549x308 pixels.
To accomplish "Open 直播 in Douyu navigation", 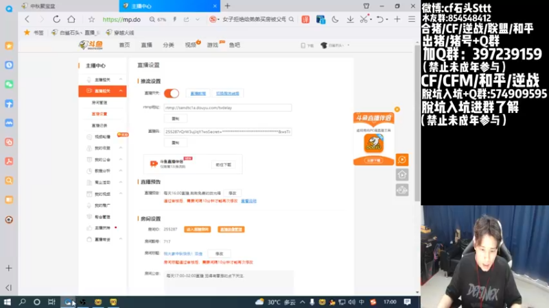I will coord(146,45).
